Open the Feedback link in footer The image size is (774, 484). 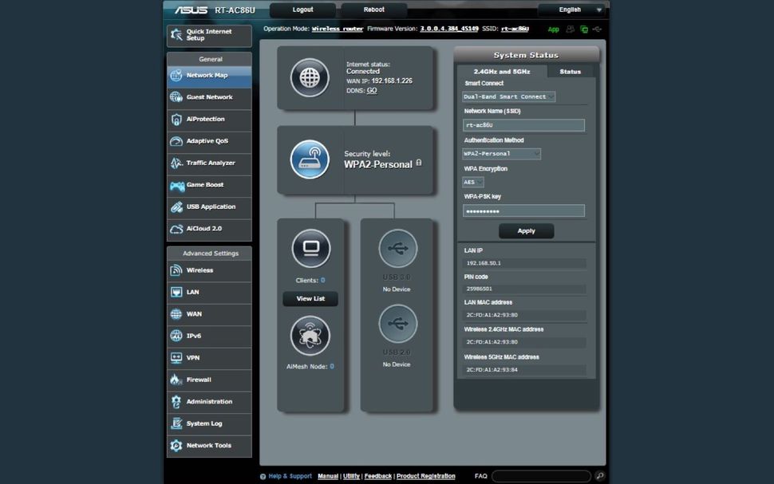tap(378, 476)
